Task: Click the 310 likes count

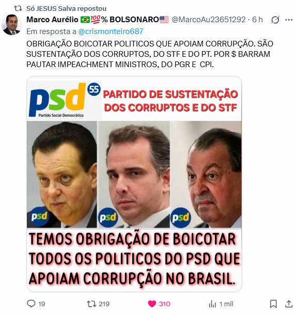Action: (165, 304)
